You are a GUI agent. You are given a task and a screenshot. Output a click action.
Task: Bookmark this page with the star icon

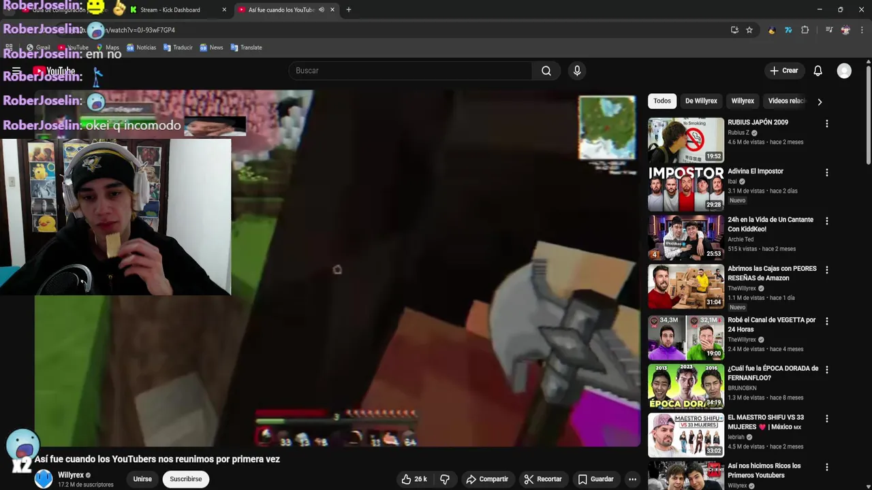click(x=749, y=30)
